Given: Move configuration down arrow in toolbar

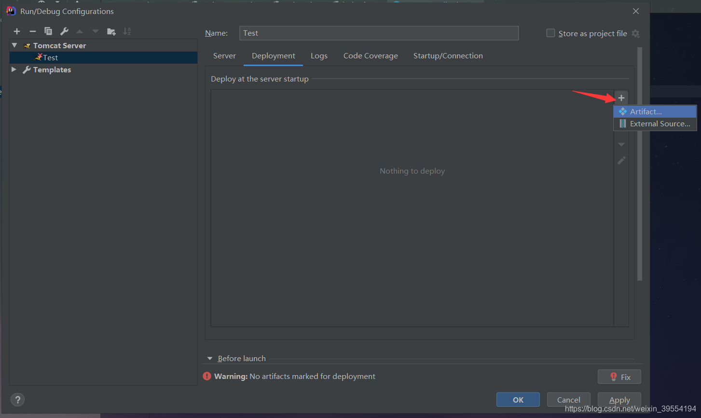Looking at the screenshot, I should click(96, 31).
